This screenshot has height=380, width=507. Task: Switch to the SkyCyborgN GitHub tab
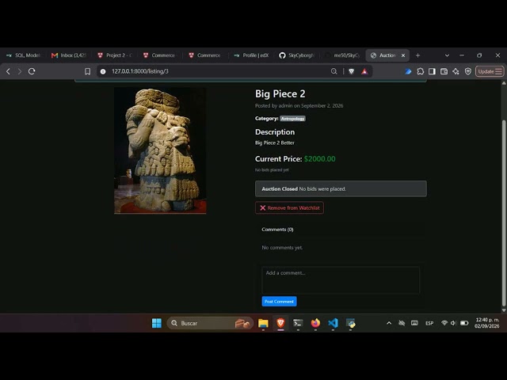click(x=297, y=55)
